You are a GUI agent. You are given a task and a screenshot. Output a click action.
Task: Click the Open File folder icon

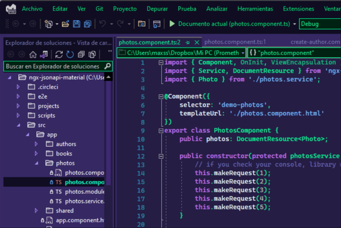66,24
